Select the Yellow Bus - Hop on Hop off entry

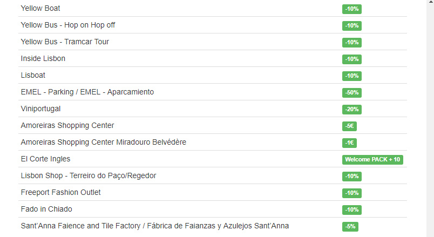68,25
